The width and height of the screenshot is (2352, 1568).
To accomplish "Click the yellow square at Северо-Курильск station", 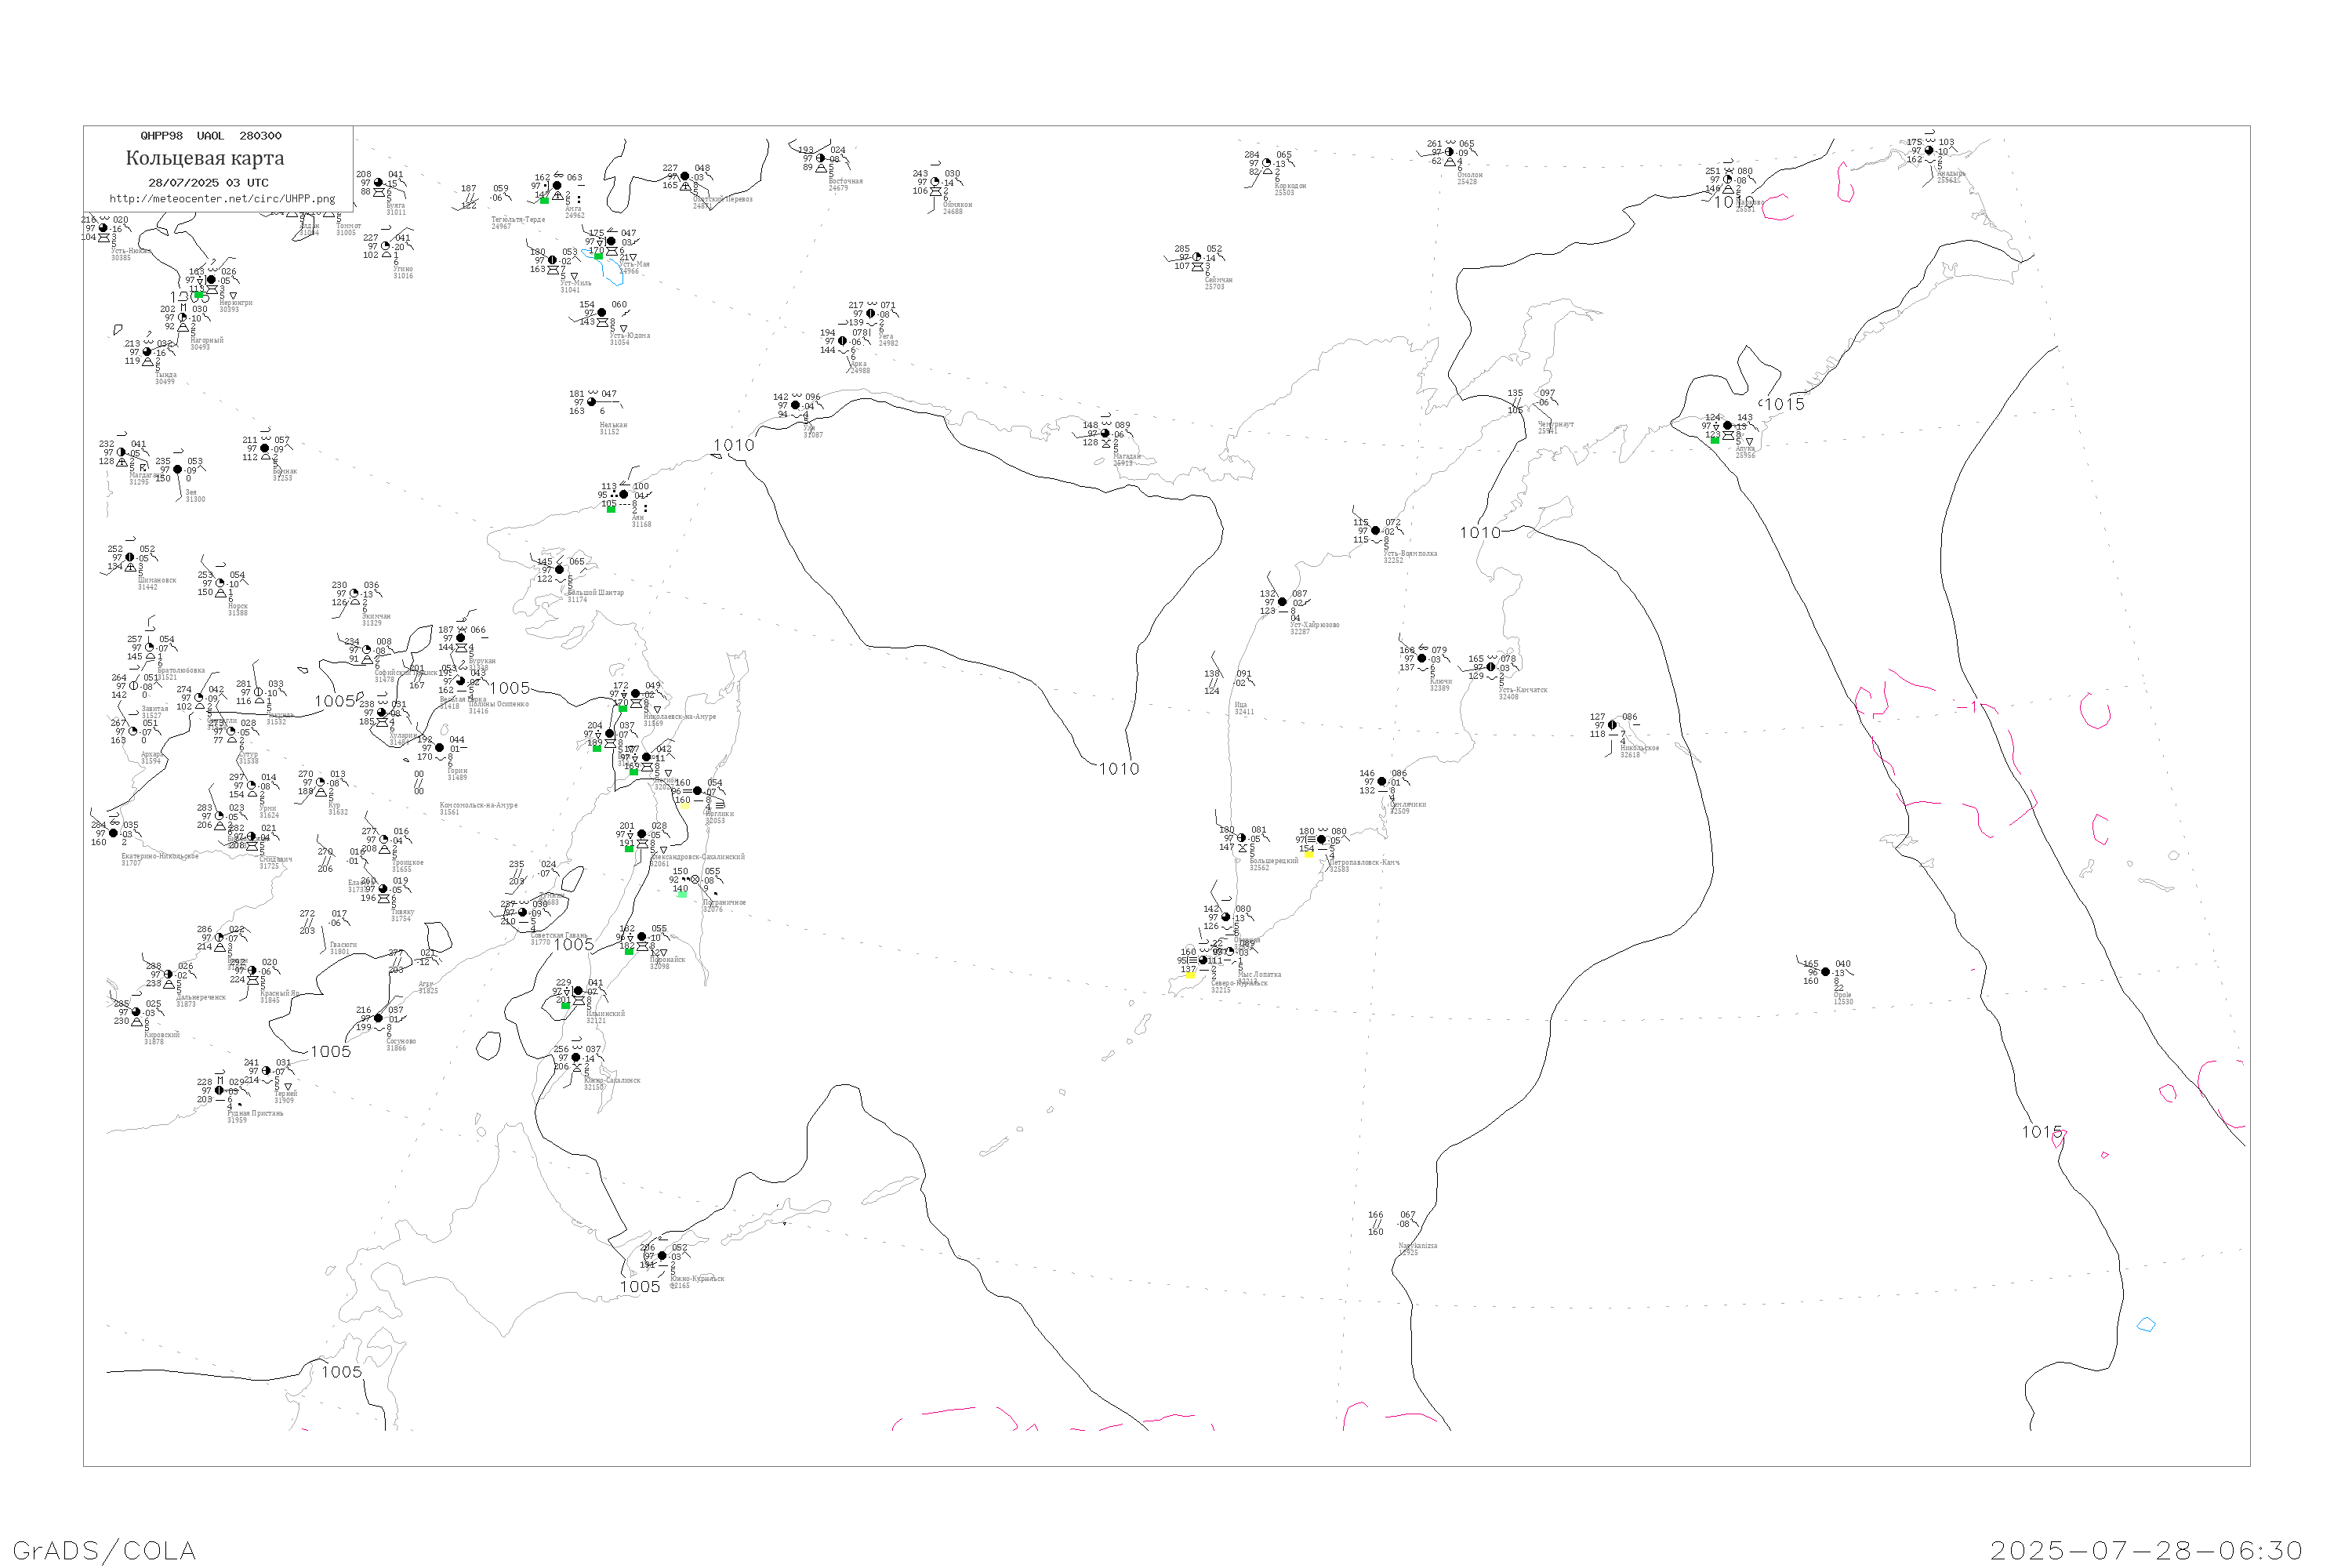I will point(1190,975).
